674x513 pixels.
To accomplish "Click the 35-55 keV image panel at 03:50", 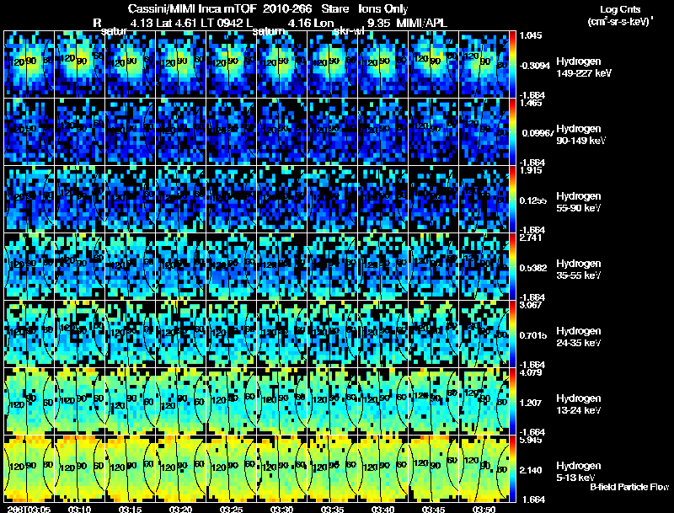I will [x=484, y=267].
